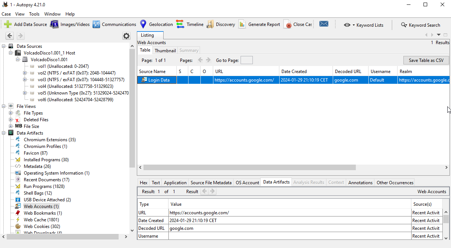Select Run Programs (1828) artifact
Image resolution: width=451 pixels, height=248 pixels.
(44, 186)
